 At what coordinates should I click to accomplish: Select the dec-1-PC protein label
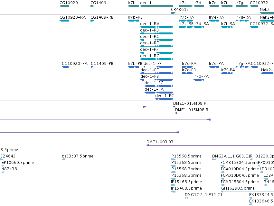pyautogui.click(x=165, y=96)
